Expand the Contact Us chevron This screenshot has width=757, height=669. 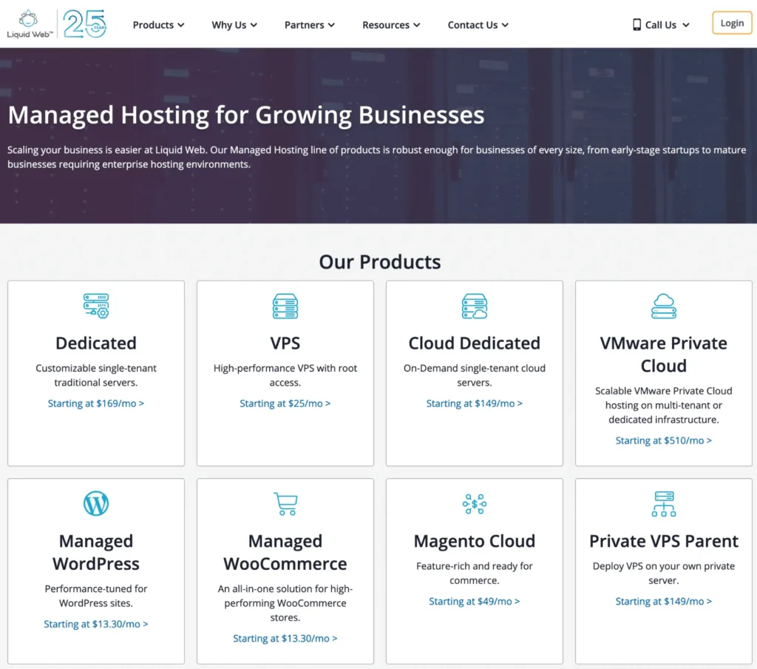(x=505, y=25)
